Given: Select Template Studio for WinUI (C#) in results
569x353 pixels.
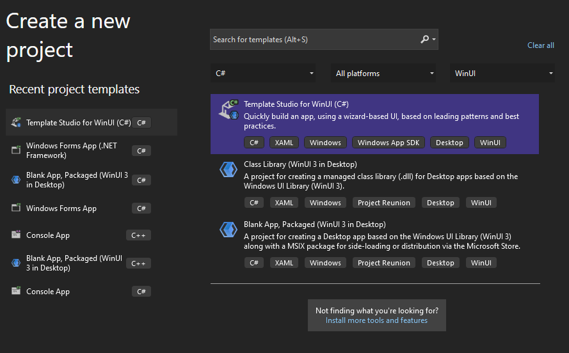Looking at the screenshot, I should (374, 124).
